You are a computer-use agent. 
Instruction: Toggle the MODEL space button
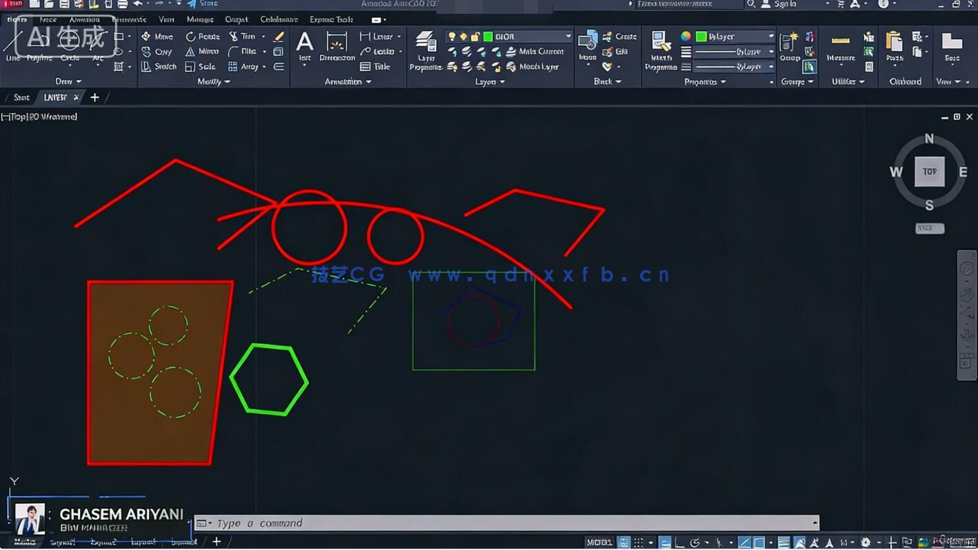598,542
